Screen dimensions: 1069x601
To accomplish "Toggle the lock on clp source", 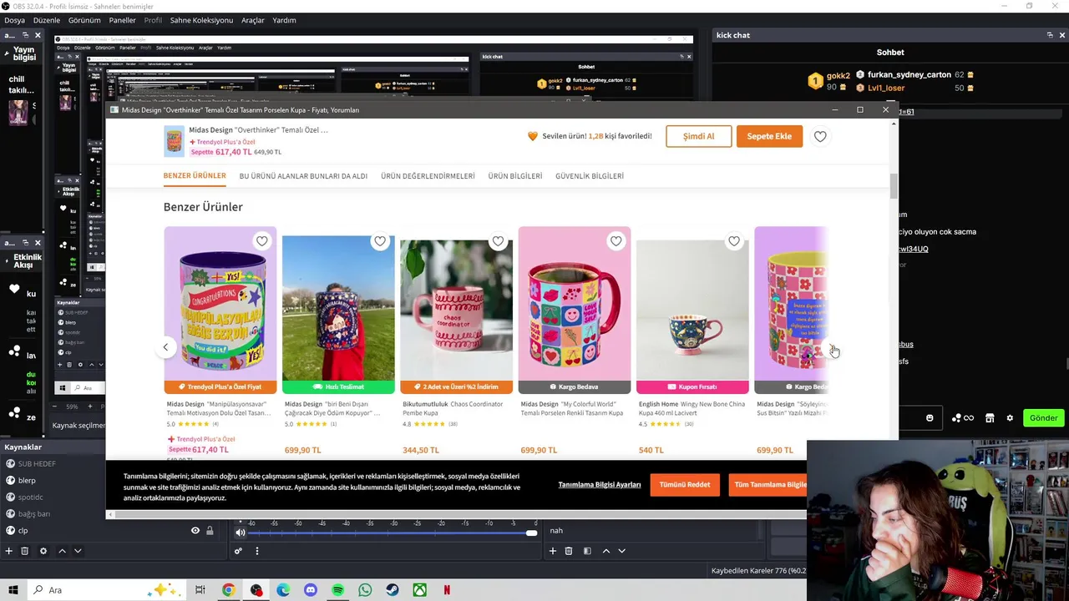I will click(x=210, y=531).
